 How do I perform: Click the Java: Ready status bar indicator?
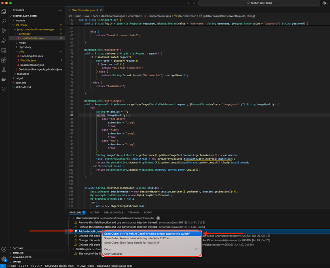[86, 266]
